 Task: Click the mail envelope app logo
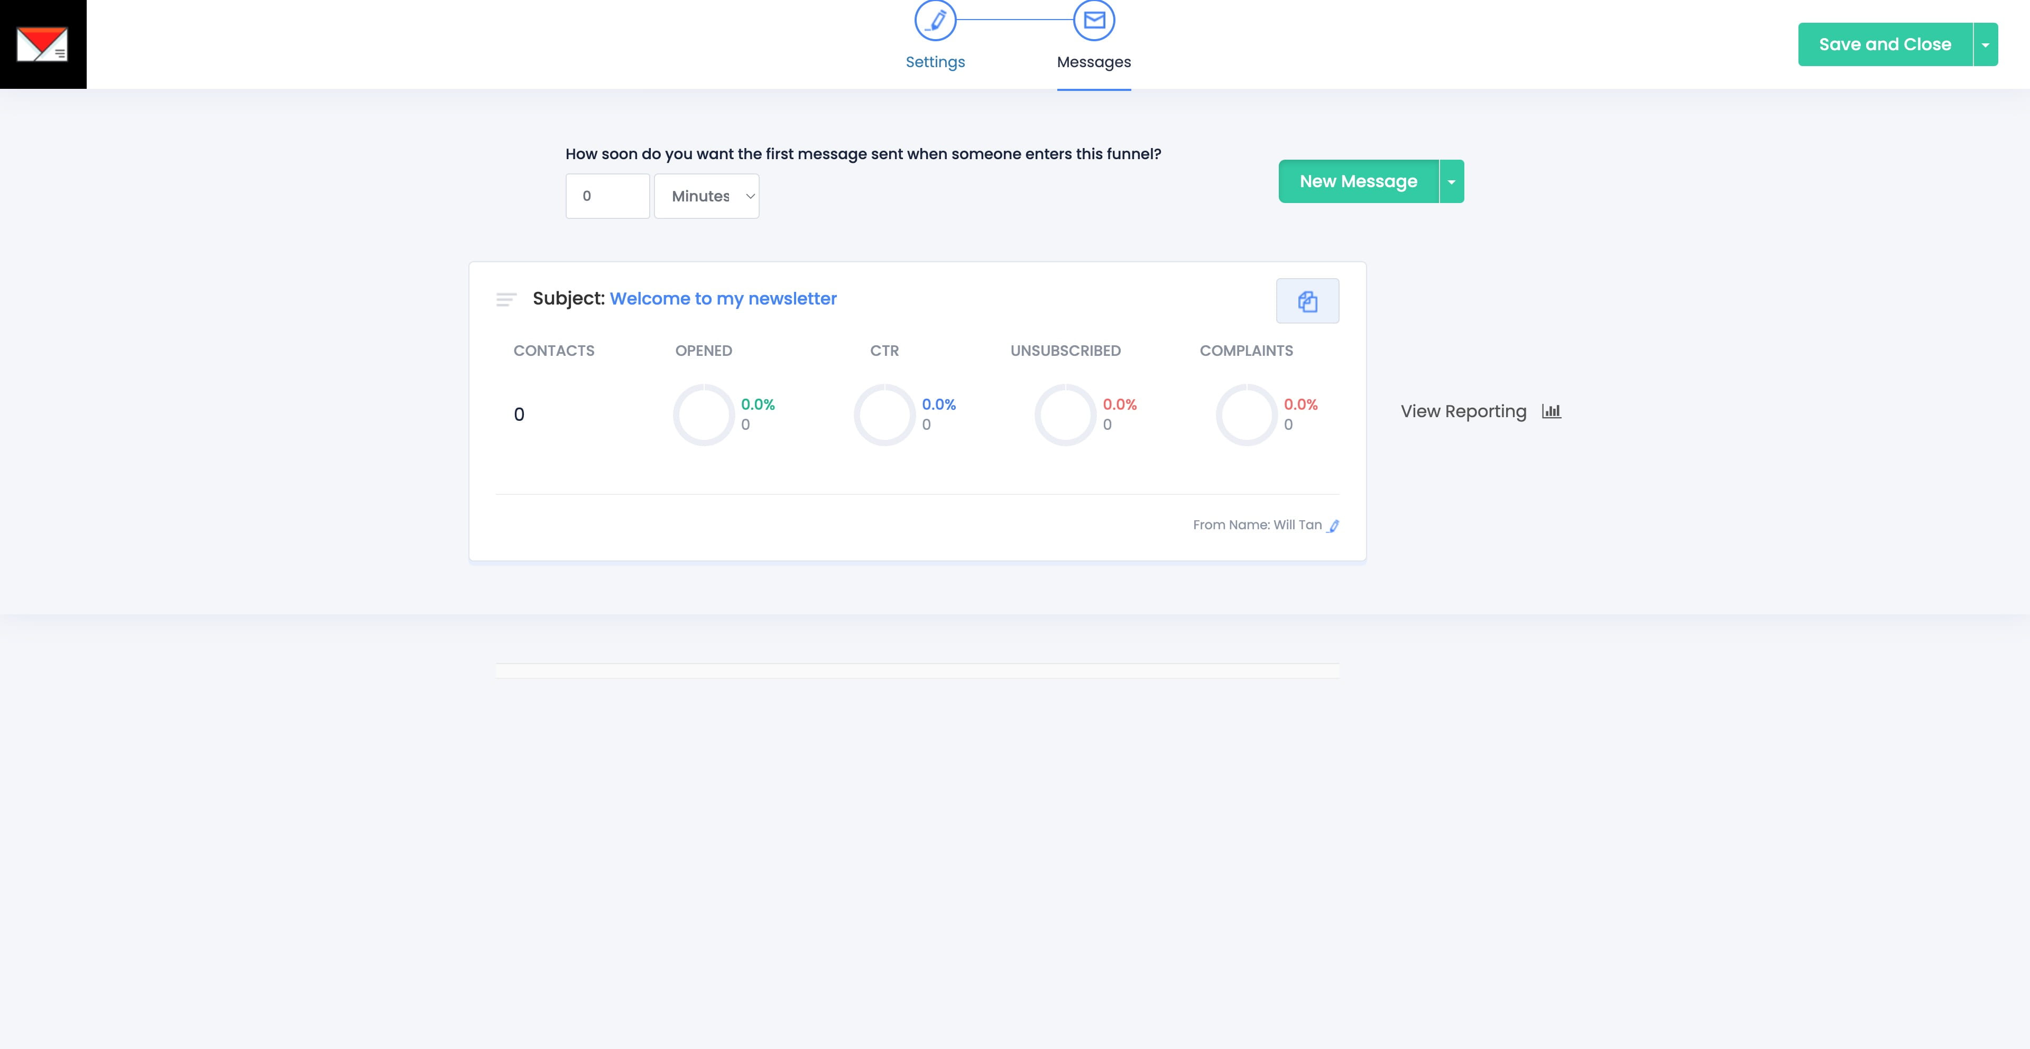coord(42,44)
